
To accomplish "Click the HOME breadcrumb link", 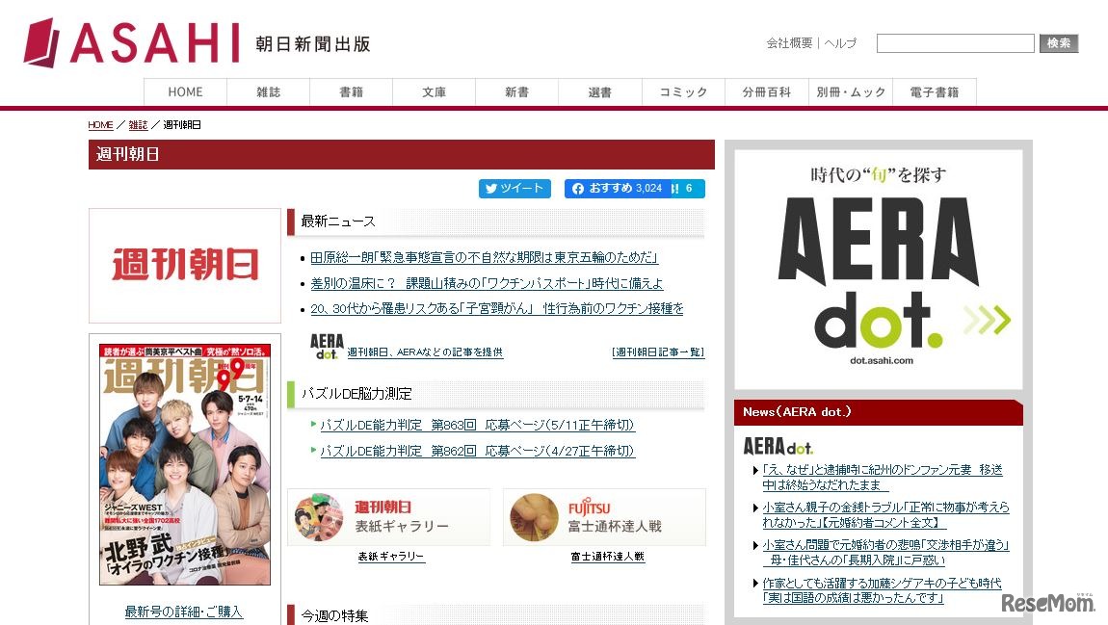I will 100,125.
